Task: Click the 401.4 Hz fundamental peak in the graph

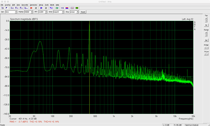Action: coord(89,24)
